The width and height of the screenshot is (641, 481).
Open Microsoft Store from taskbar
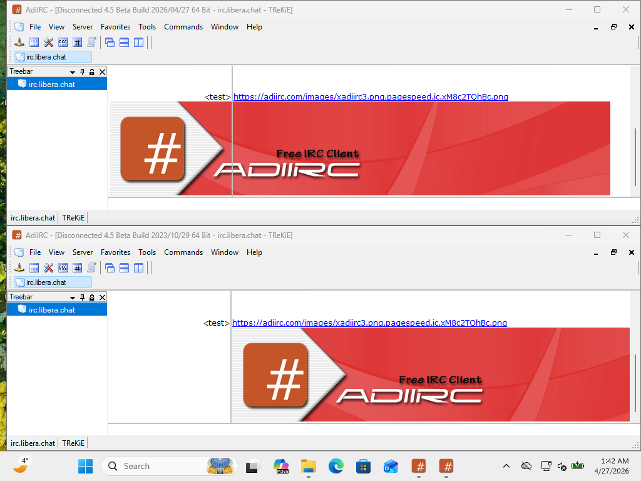[x=364, y=466]
